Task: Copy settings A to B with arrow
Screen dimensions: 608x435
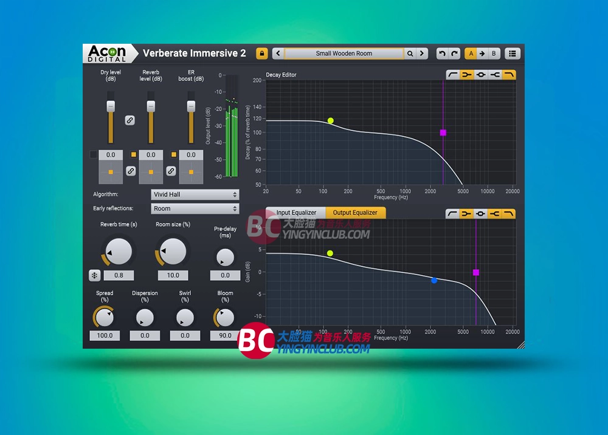Action: 482,53
